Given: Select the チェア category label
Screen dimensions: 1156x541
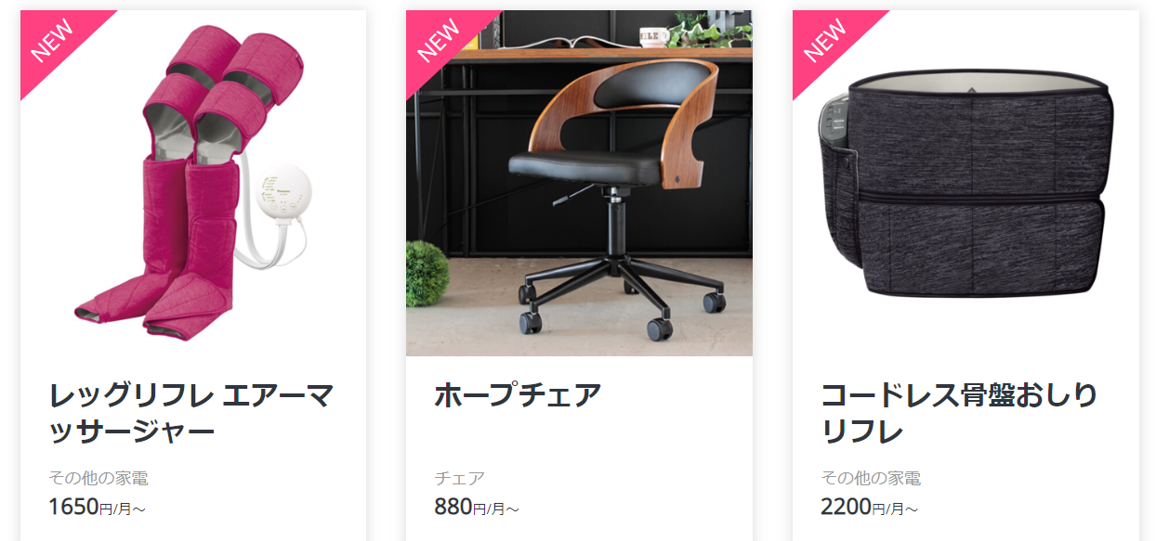Looking at the screenshot, I should [x=459, y=479].
